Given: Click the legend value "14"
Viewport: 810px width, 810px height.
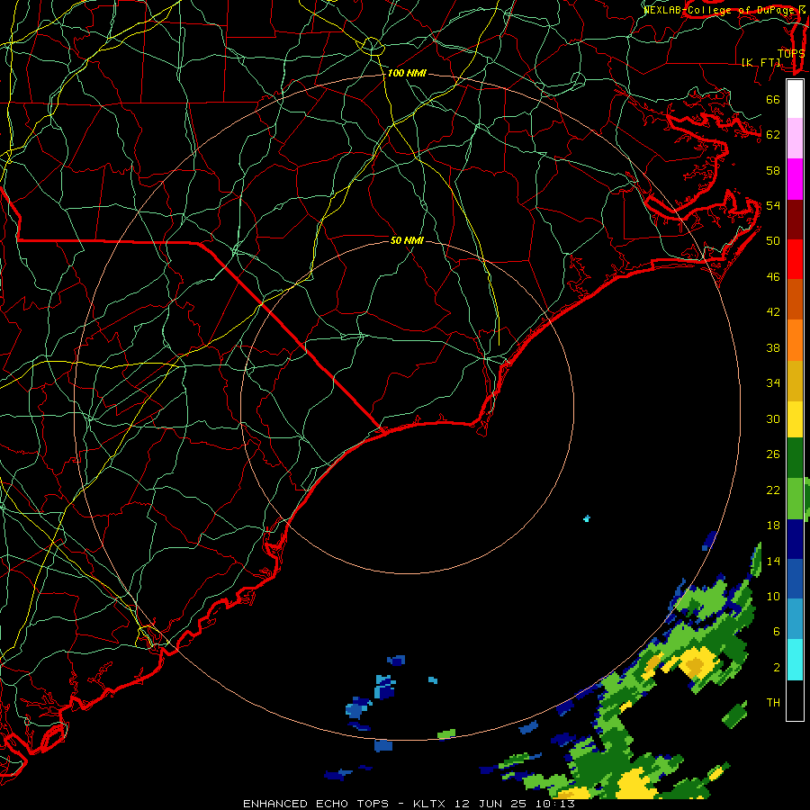Looking at the screenshot, I should [x=773, y=561].
